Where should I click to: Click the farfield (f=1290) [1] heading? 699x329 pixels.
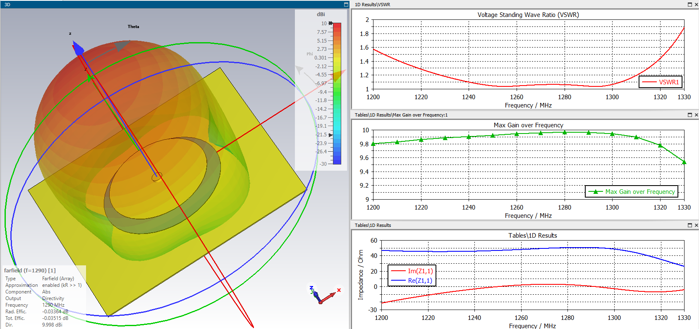click(x=30, y=270)
